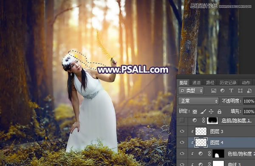Switch to the 路径 tab

210,83
